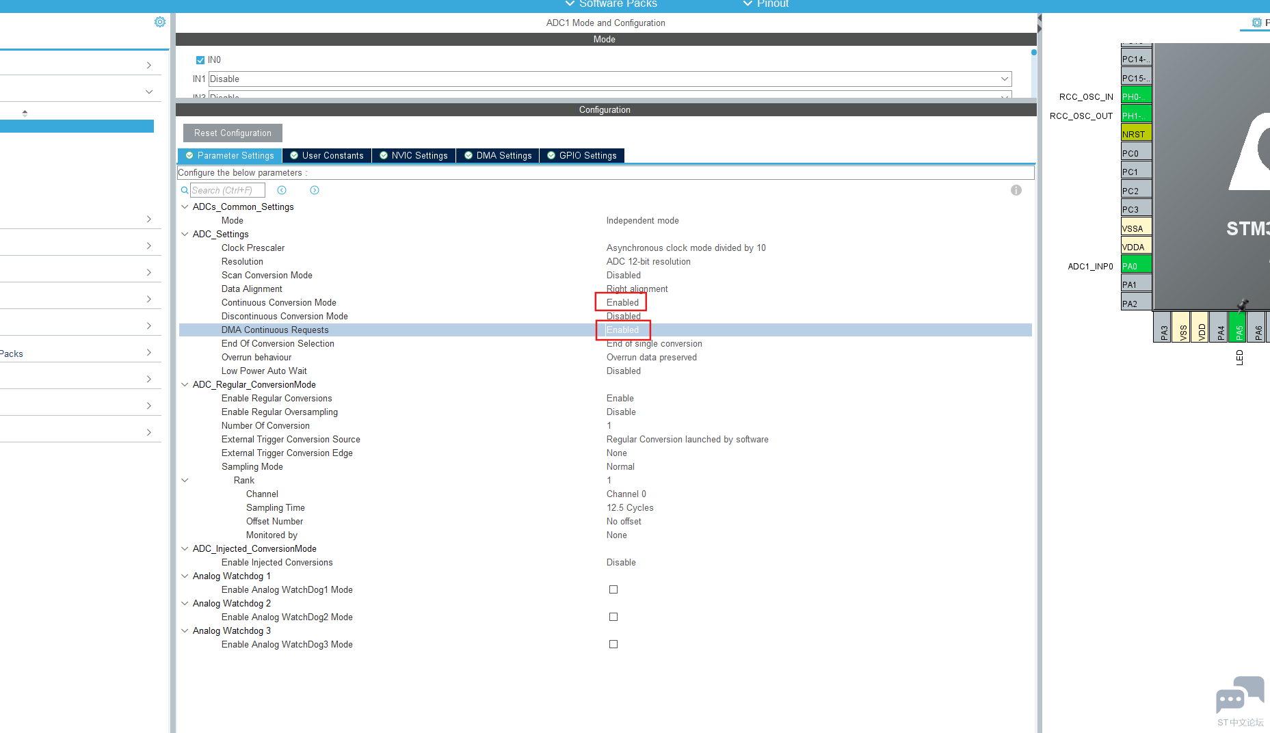Select the PH0 oscillator input pin
This screenshot has width=1270, height=733.
(x=1136, y=96)
